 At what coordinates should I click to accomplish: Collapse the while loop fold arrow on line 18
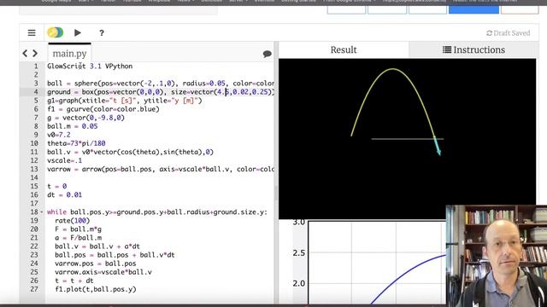[x=42, y=212]
